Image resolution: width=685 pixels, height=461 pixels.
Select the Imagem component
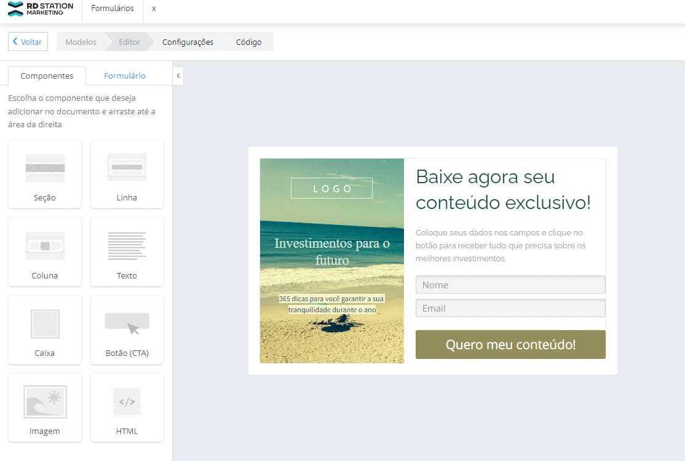(x=44, y=408)
